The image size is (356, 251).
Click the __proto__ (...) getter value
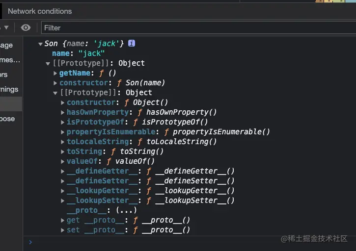tap(126, 210)
